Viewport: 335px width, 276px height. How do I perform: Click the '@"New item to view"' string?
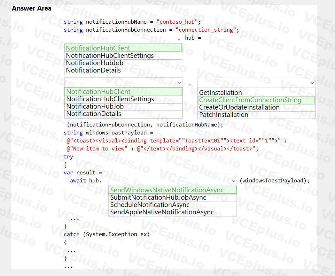point(97,149)
